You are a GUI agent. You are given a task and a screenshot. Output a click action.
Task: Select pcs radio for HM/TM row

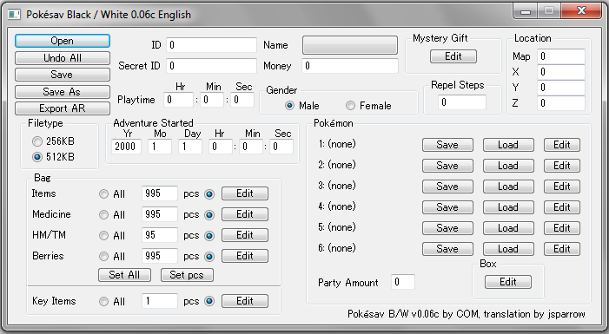[x=209, y=235]
